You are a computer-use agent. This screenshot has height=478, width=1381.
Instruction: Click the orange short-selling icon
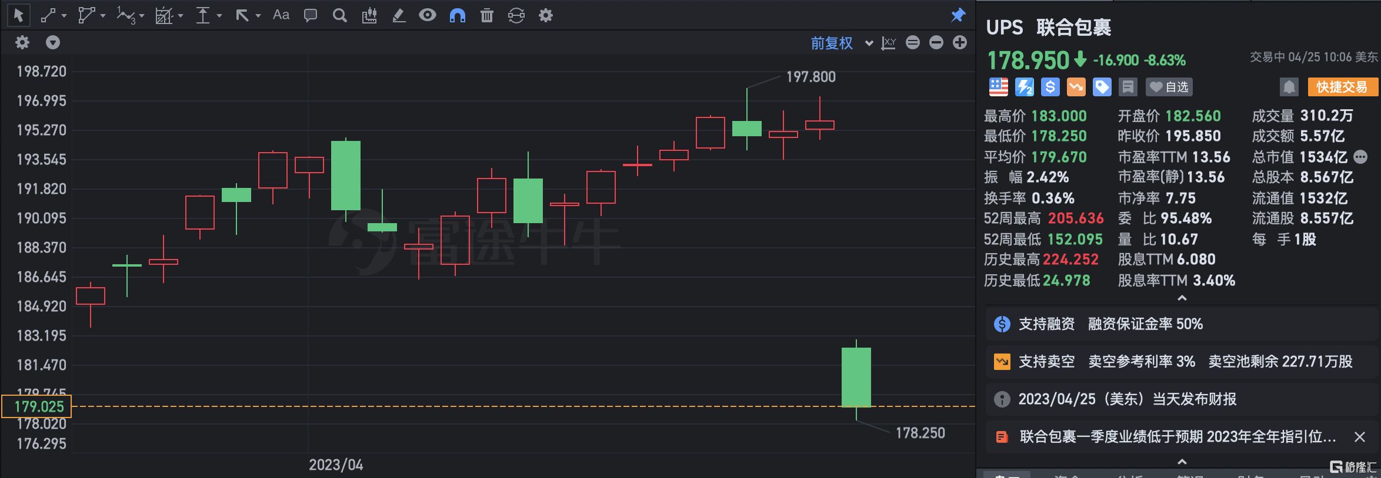click(x=1076, y=87)
